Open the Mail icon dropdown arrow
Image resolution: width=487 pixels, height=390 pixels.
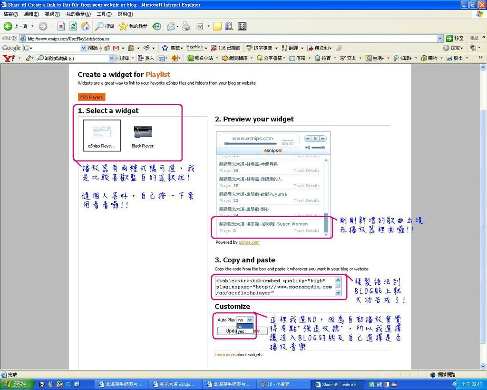(177, 27)
